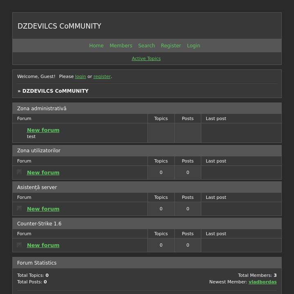The image size is (294, 294).
Task: Click the DZDEVILCS CoMMUNITY site title header
Action: tap(60, 26)
